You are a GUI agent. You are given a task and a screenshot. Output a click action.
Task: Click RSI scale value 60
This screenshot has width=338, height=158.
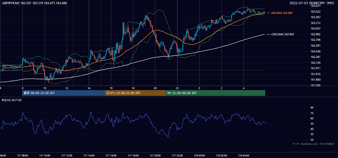312,118
